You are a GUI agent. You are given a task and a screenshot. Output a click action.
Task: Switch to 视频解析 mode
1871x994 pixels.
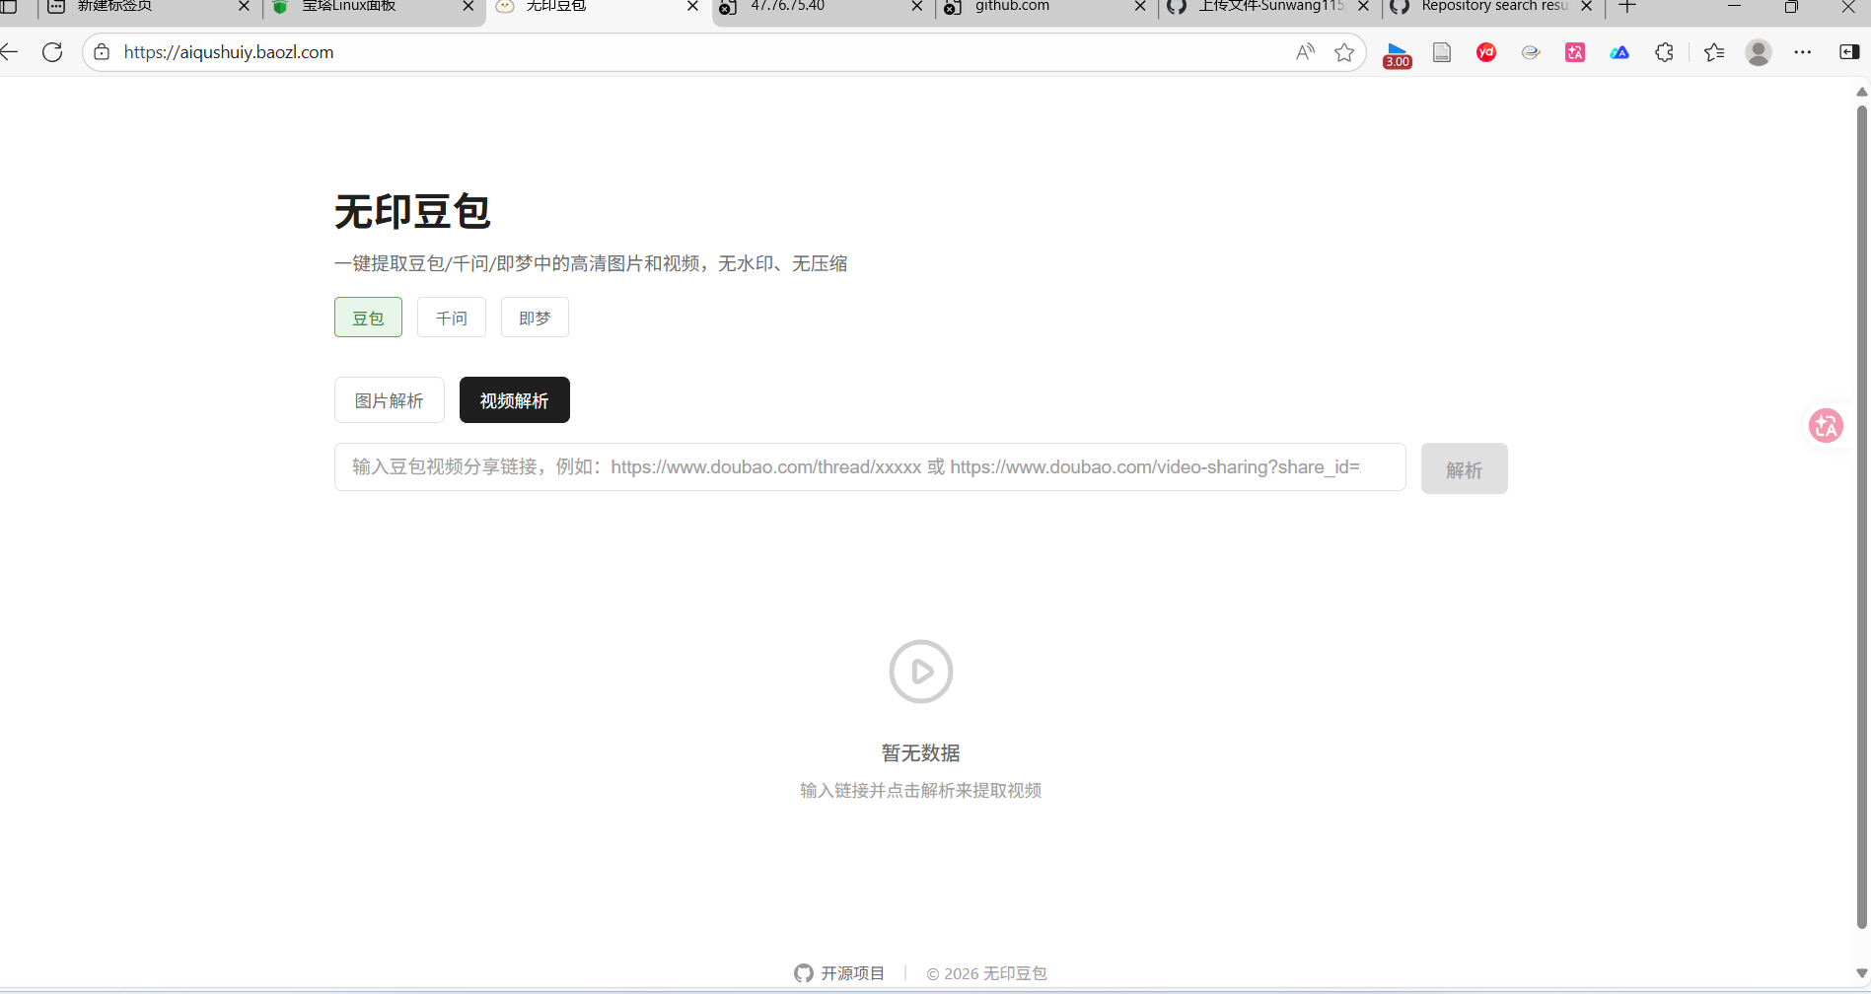[x=515, y=400]
